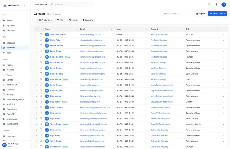
Task: Select checkbox for row 3 Mohan Kumar
Action: tap(41, 45)
